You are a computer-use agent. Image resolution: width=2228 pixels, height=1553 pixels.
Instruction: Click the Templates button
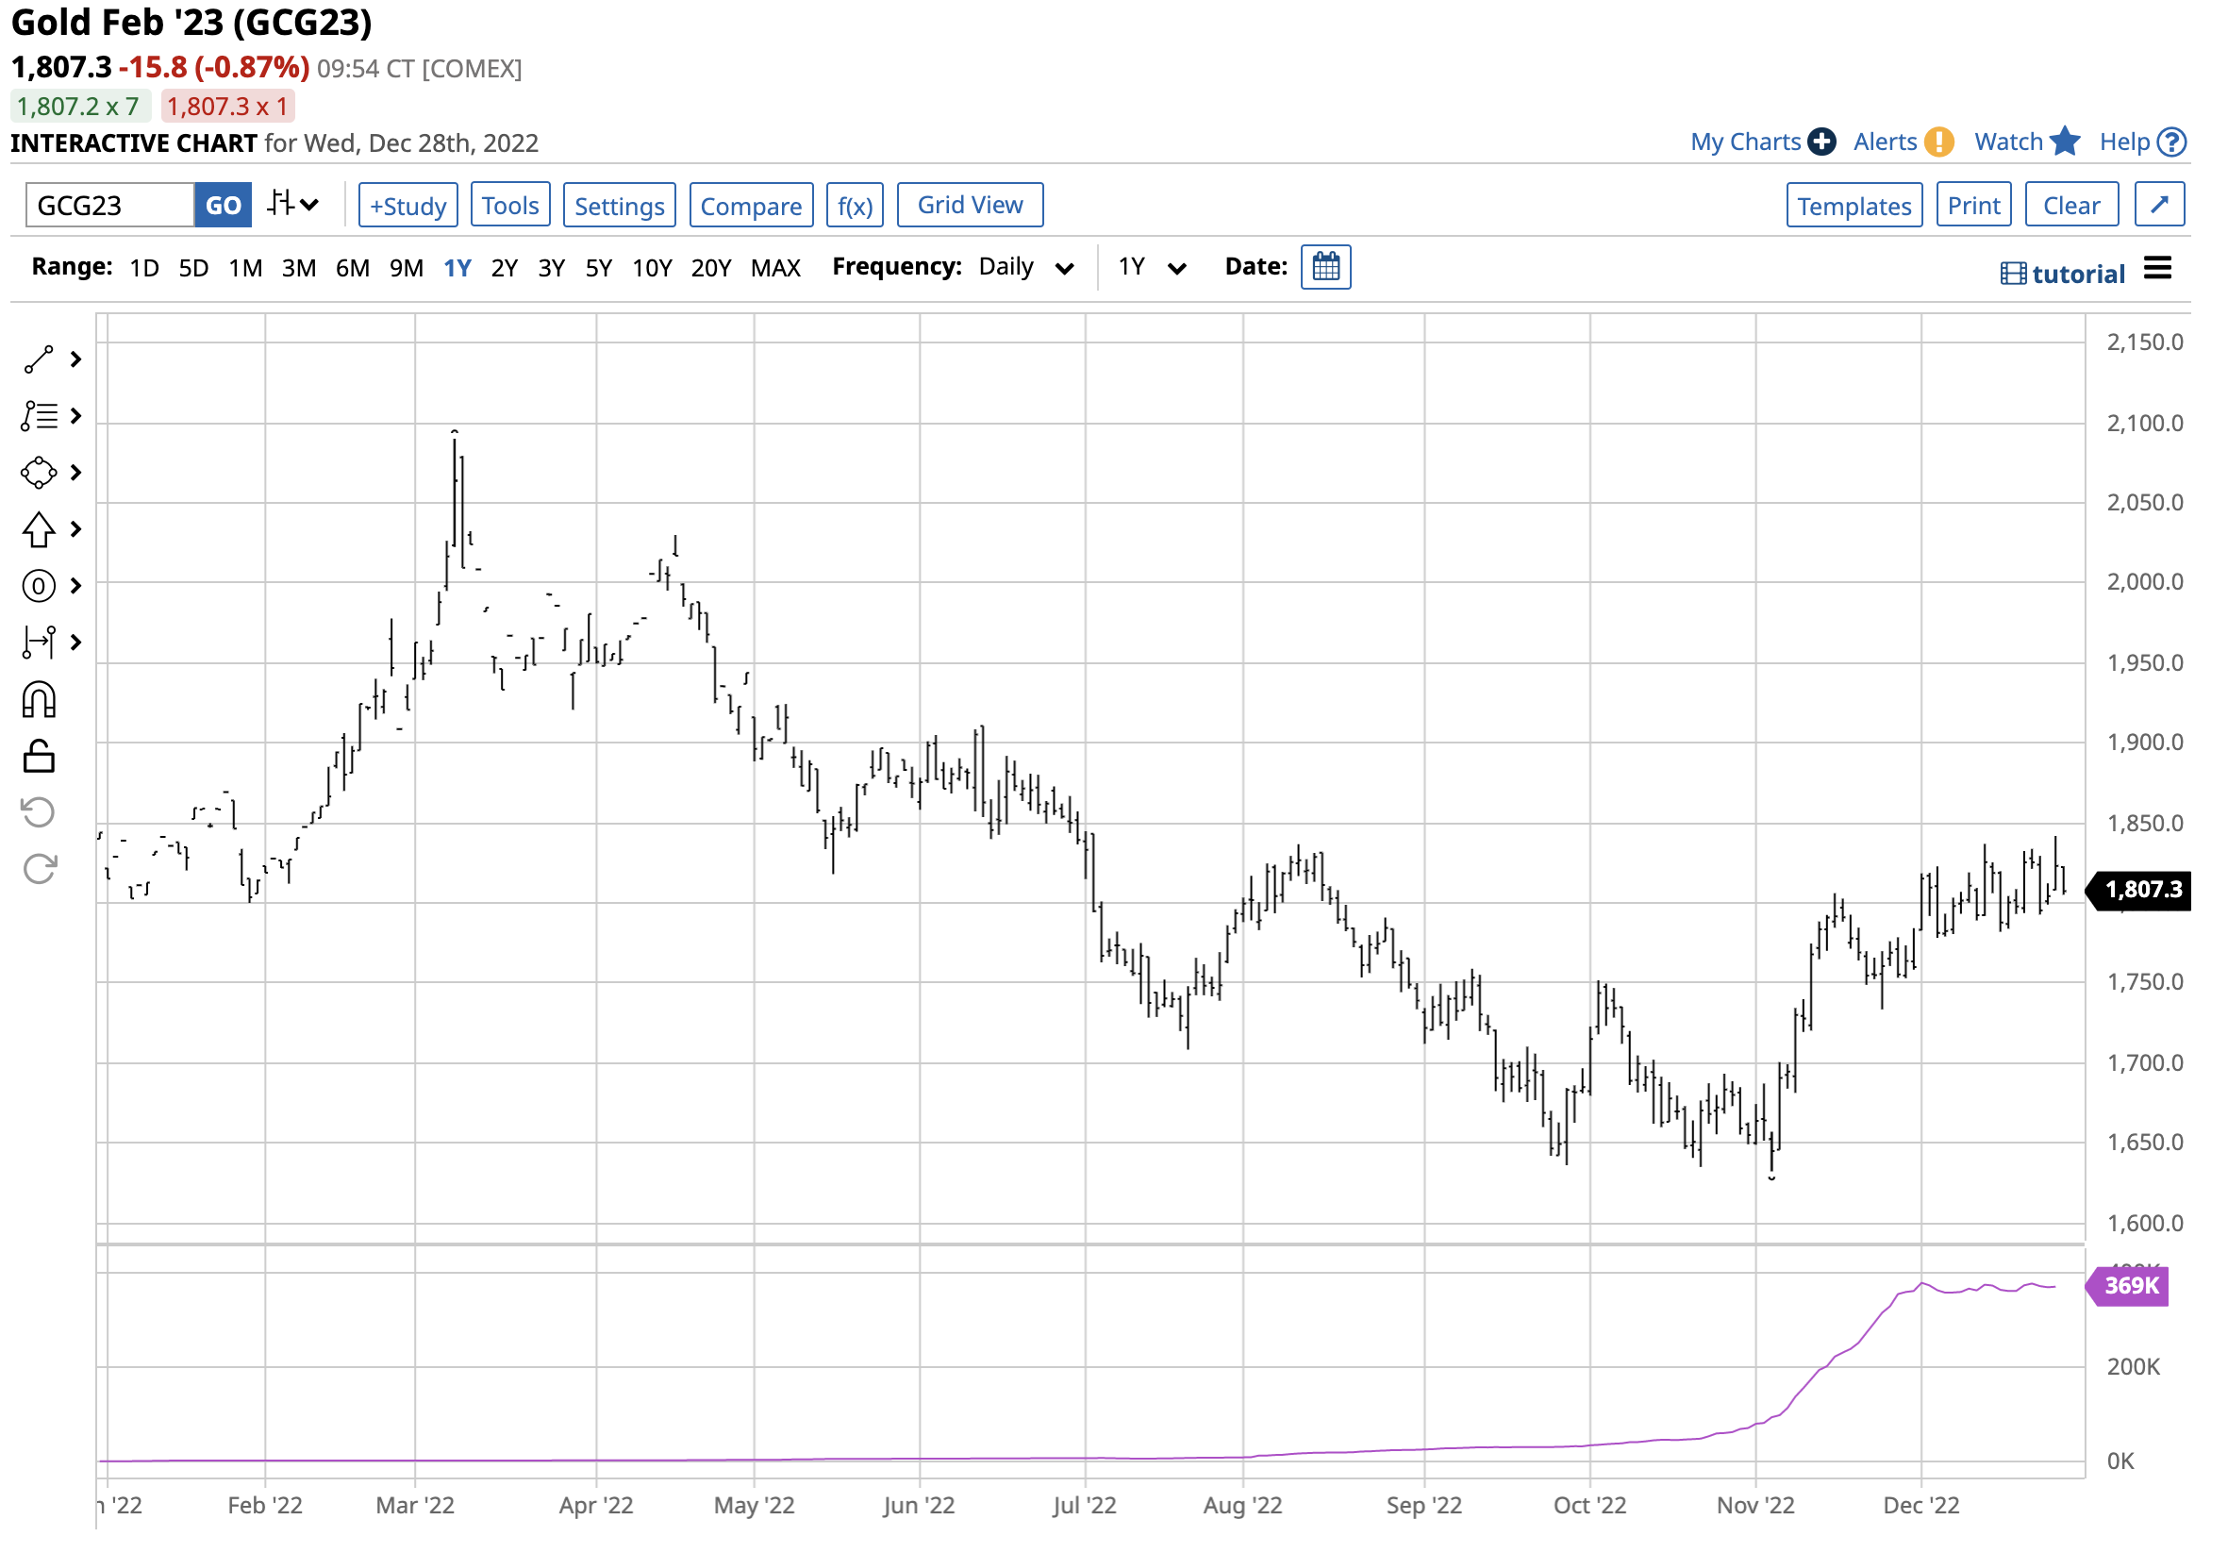[1854, 206]
